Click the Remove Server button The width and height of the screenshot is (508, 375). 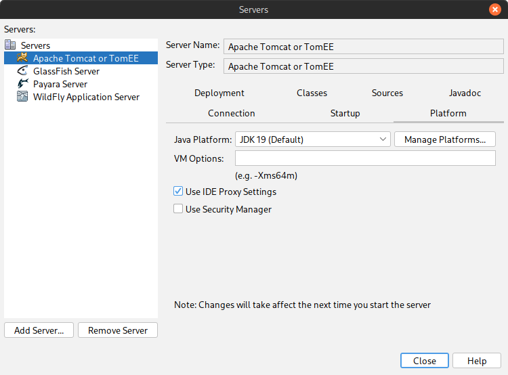[x=118, y=330]
